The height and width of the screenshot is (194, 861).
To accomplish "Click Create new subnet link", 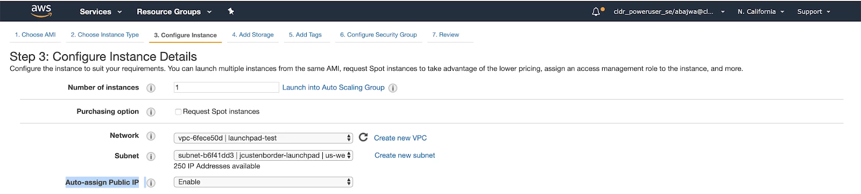I will click(405, 155).
